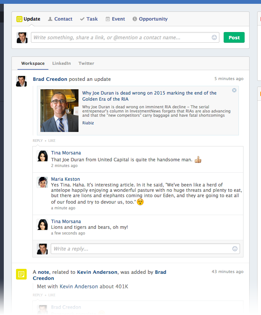Click the '43 minutes ago' timestamp
This screenshot has width=261, height=315.
click(227, 272)
